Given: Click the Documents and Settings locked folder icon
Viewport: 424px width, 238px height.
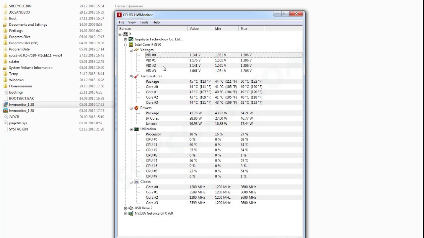Looking at the screenshot, I should pos(5,24).
